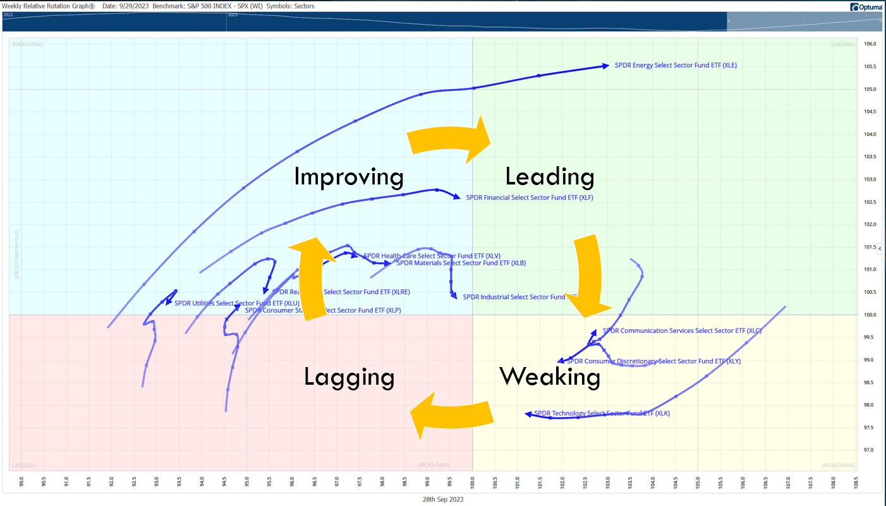The height and width of the screenshot is (506, 886).
Task: Click the Symbols: Sectors header text
Action: pos(290,6)
